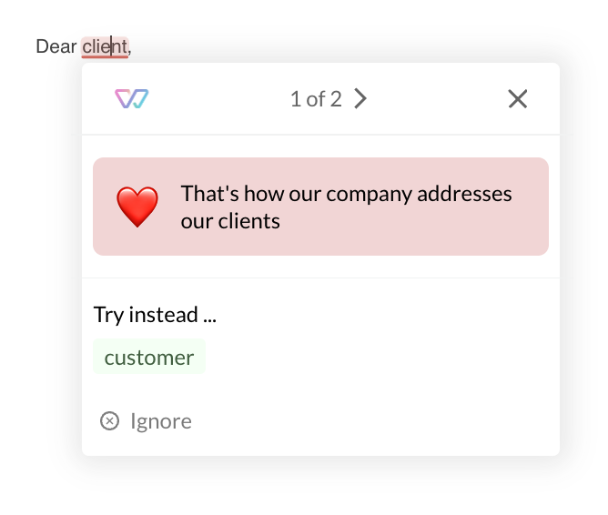
Task: Click the comma after "client"
Action: point(130,47)
